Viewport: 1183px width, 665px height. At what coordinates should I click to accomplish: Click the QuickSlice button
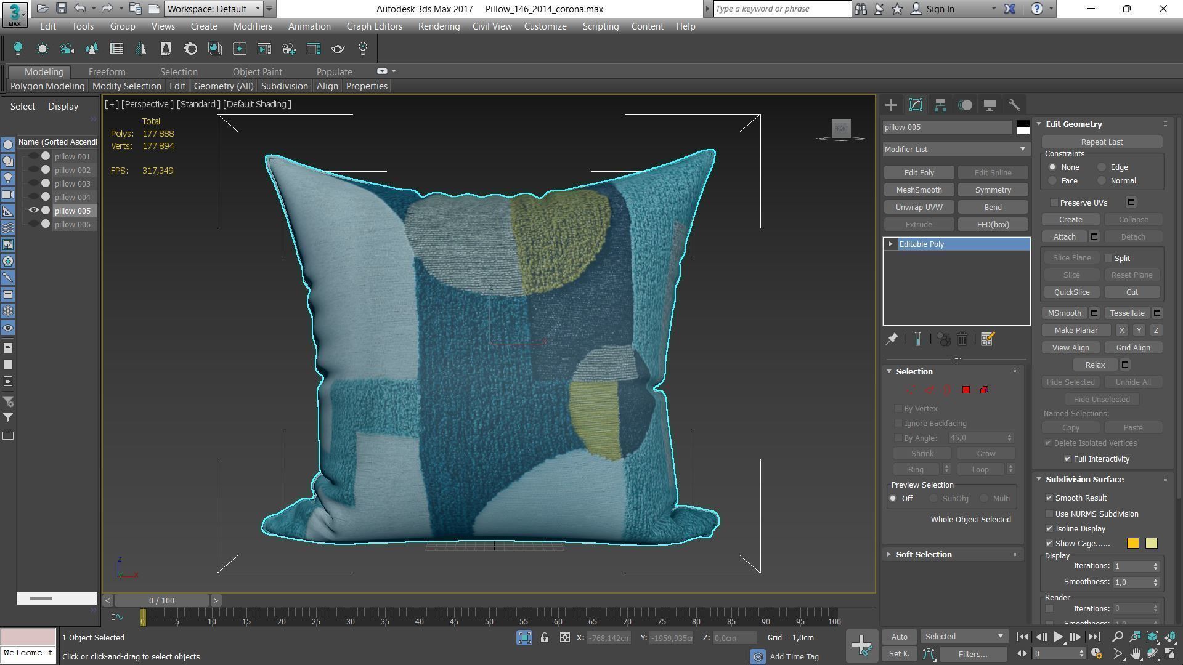(x=1071, y=292)
